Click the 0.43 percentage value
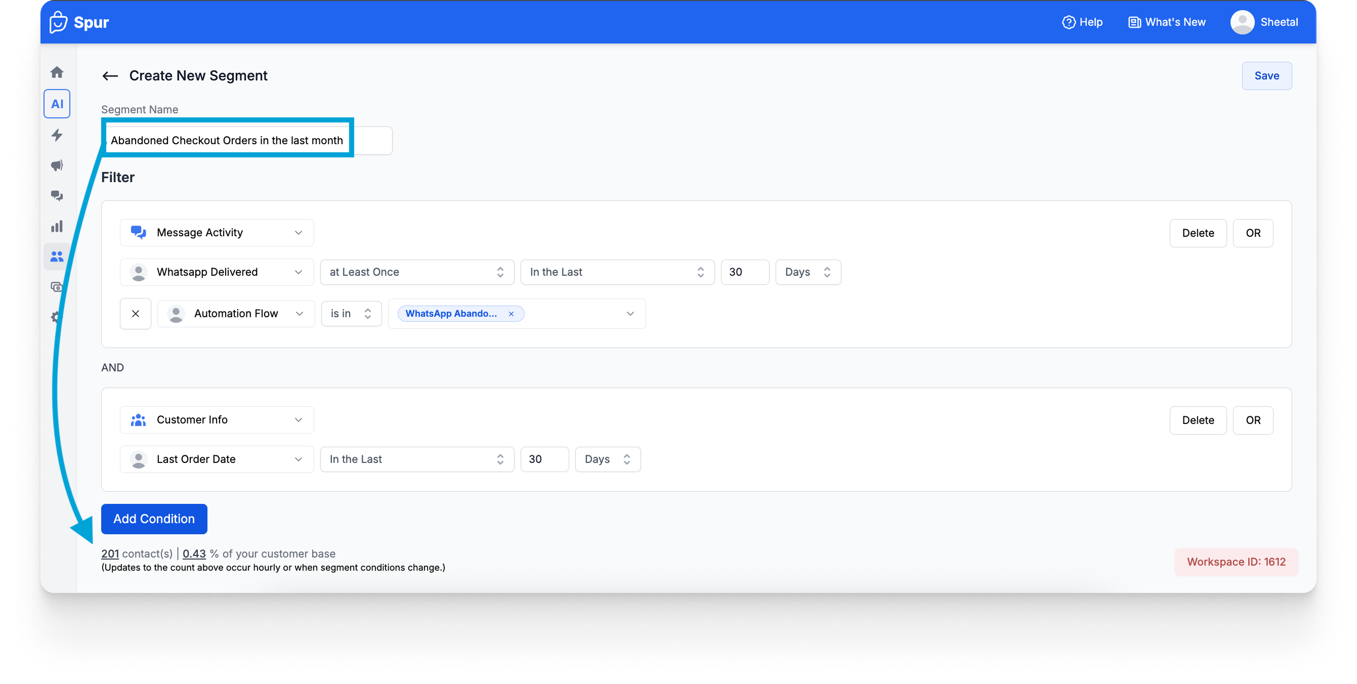 (x=194, y=553)
